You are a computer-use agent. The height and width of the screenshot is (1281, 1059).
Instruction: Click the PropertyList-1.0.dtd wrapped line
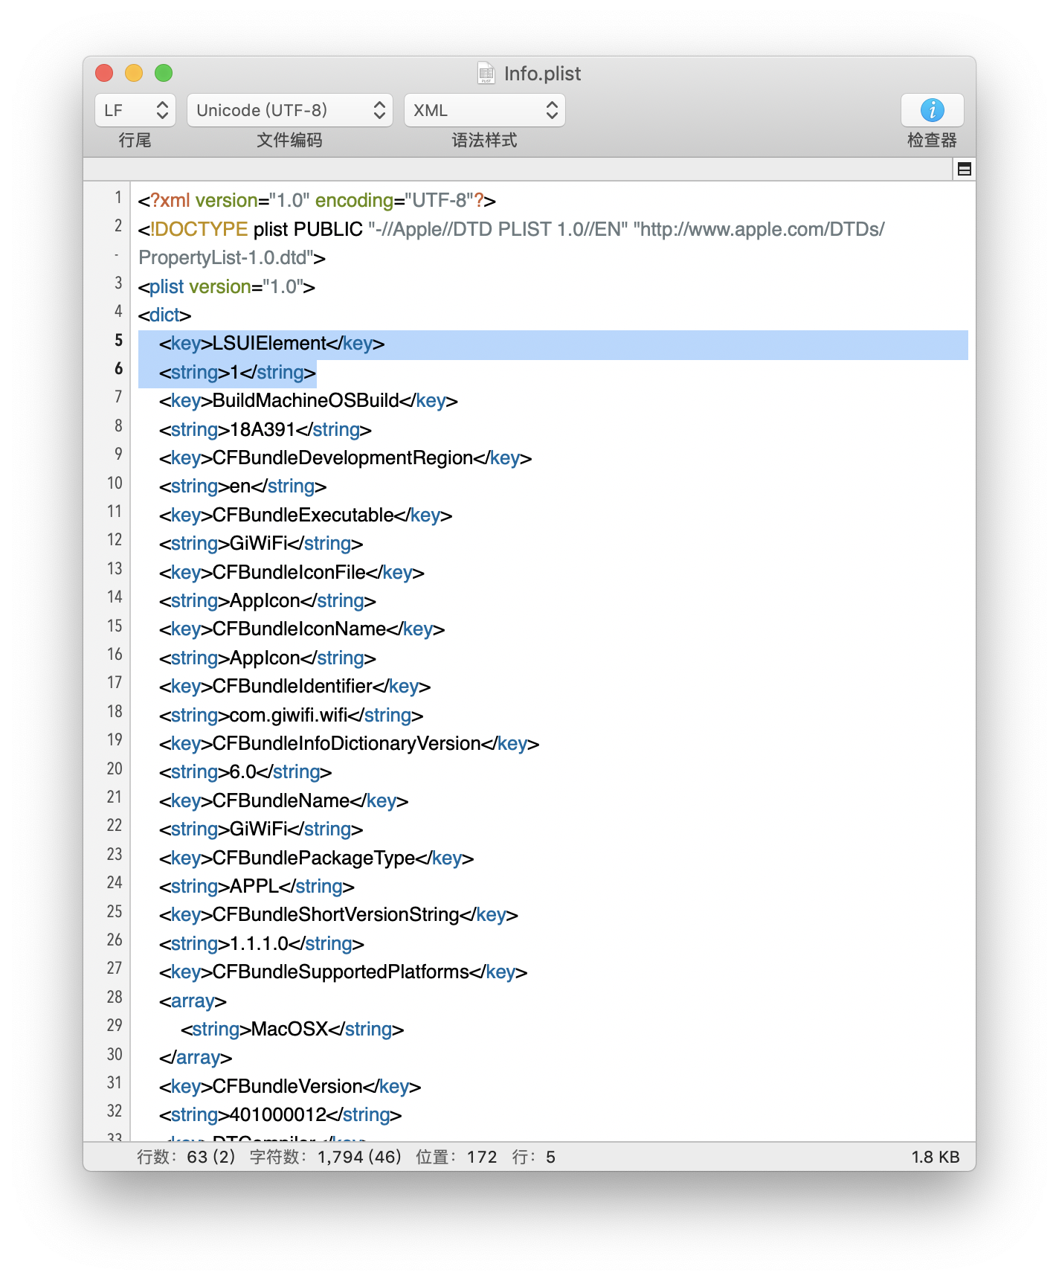[232, 258]
